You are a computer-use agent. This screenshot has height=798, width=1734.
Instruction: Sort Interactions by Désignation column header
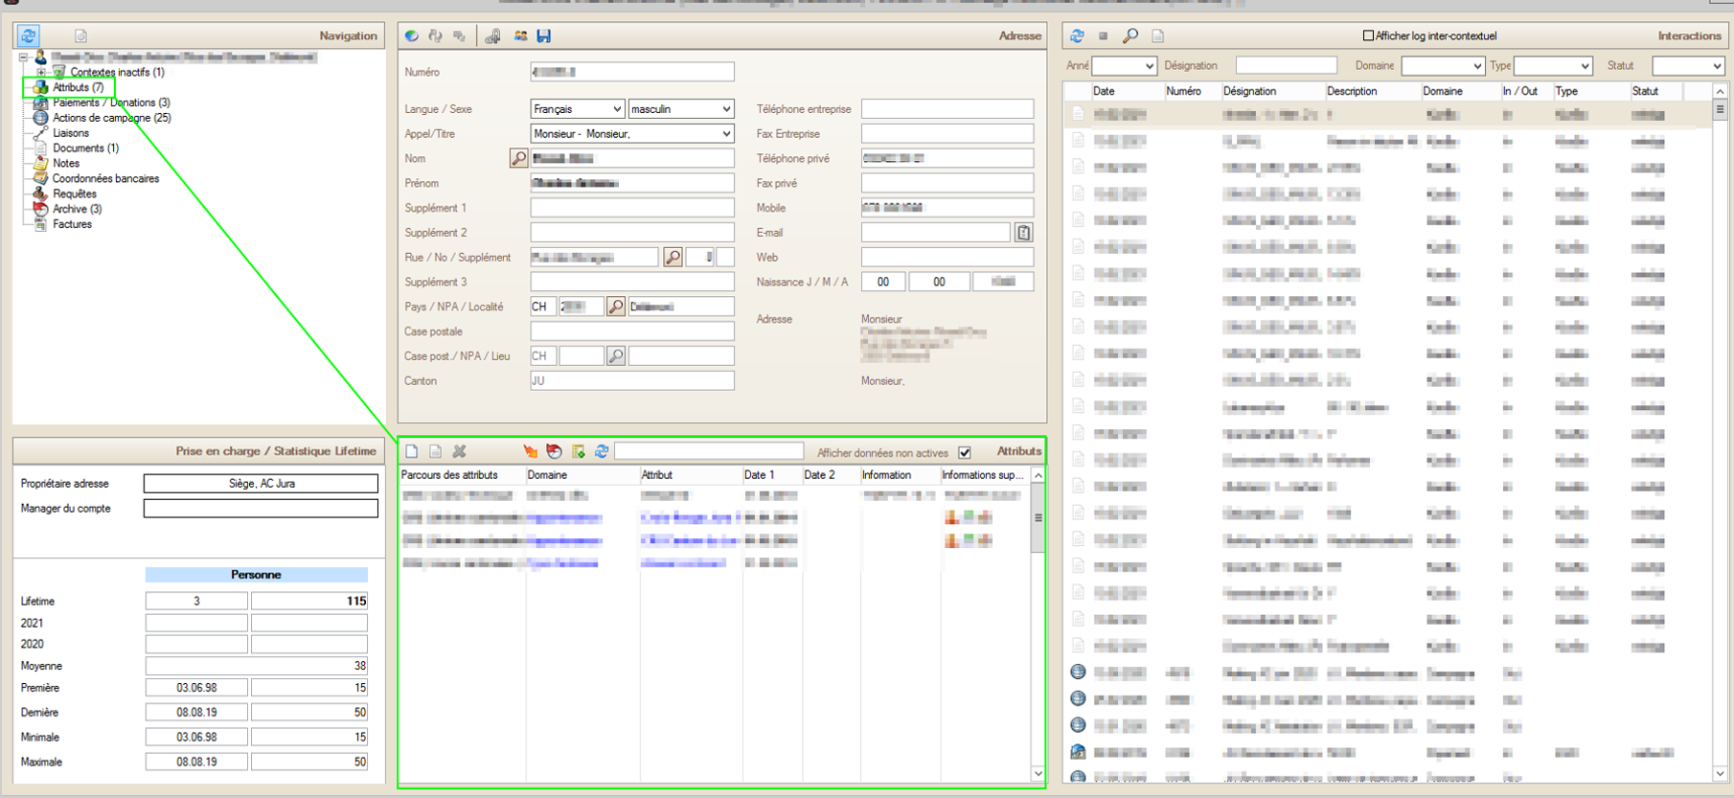pyautogui.click(x=1272, y=91)
